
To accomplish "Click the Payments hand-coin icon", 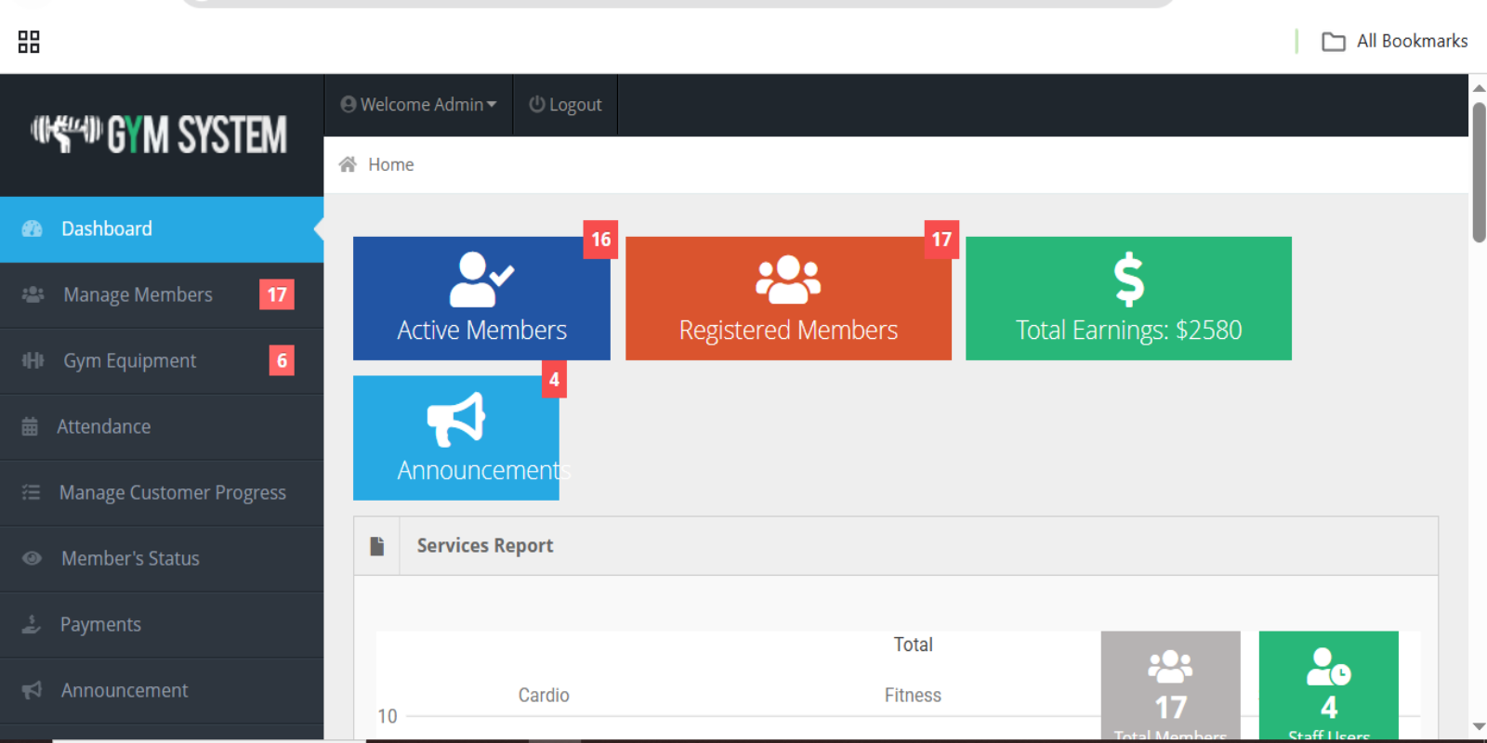I will pos(31,624).
